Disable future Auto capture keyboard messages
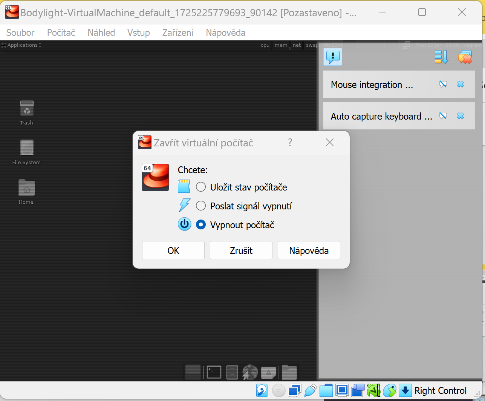The image size is (485, 401). coord(443,116)
